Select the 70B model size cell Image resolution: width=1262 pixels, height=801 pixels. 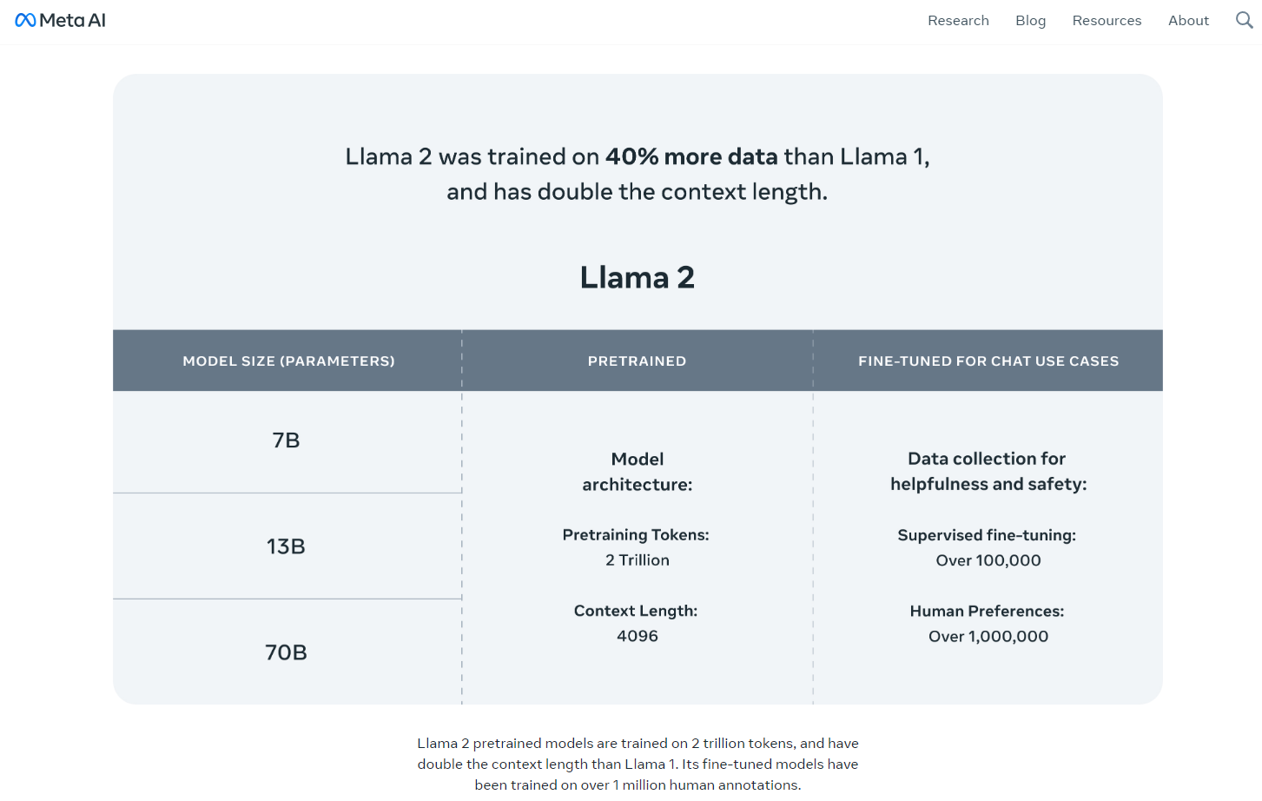(287, 652)
